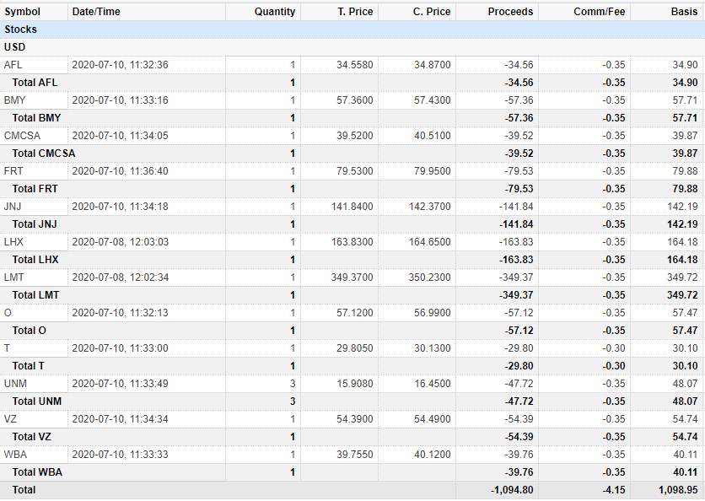The width and height of the screenshot is (705, 501).
Task: Select the Stocks section heading
Action: [21, 30]
